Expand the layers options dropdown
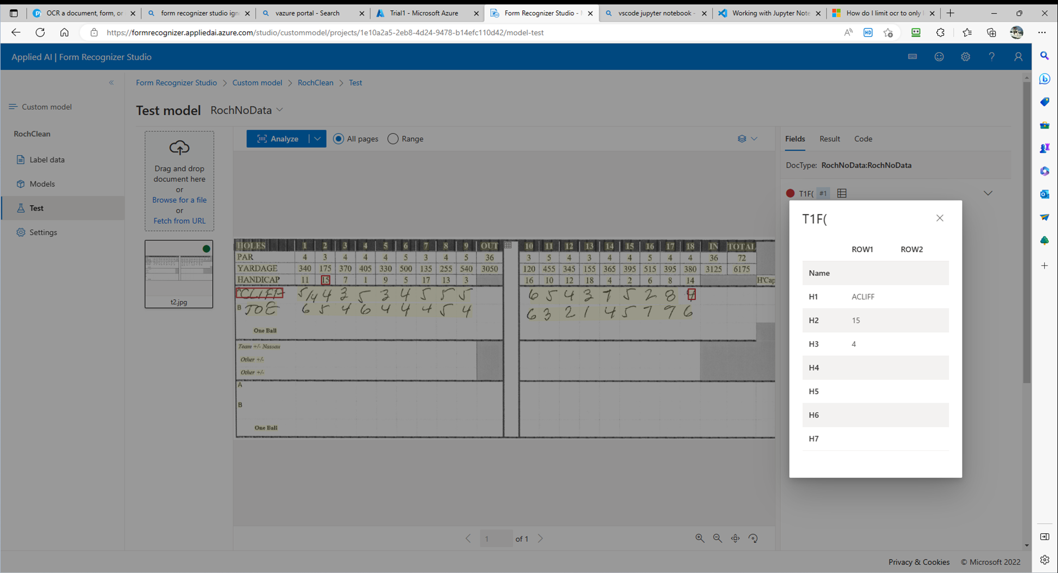 click(x=747, y=139)
